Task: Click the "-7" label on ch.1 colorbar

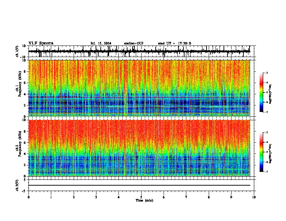Action: click(x=266, y=112)
